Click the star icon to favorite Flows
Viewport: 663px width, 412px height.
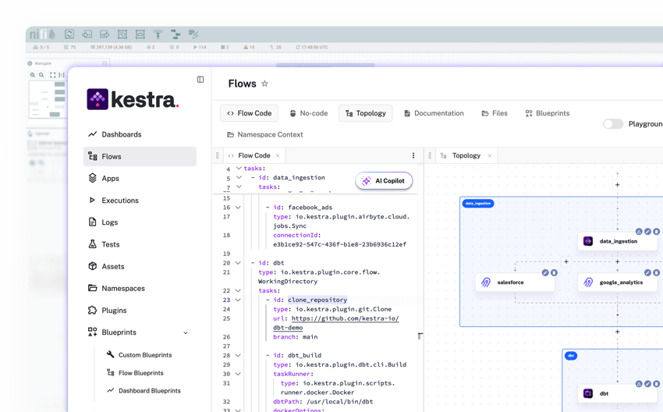264,84
